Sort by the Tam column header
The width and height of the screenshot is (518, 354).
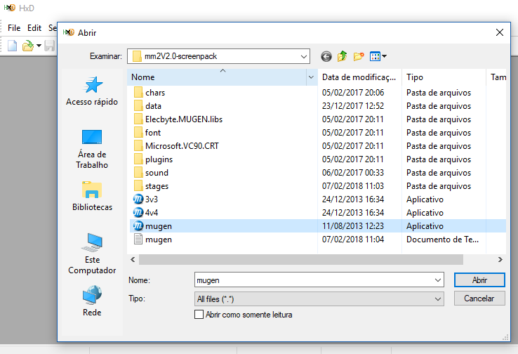click(x=496, y=77)
